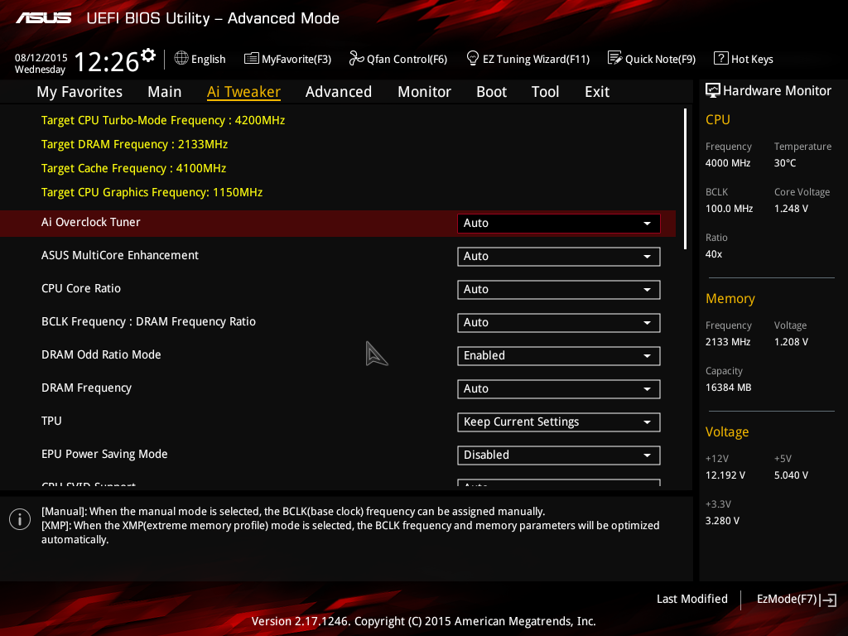848x636 pixels.
Task: Click the 12:26 clock display
Action: (x=107, y=61)
